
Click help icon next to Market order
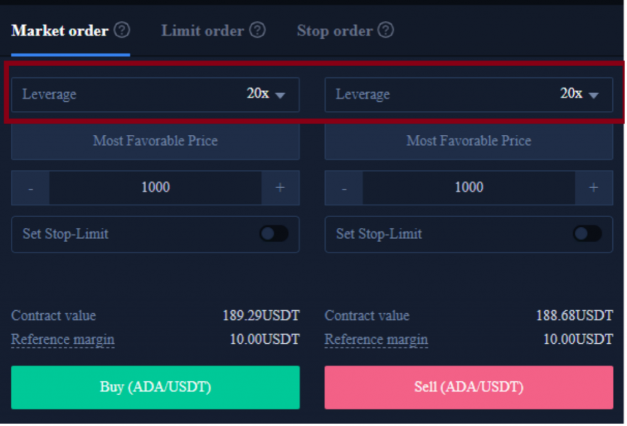[122, 30]
